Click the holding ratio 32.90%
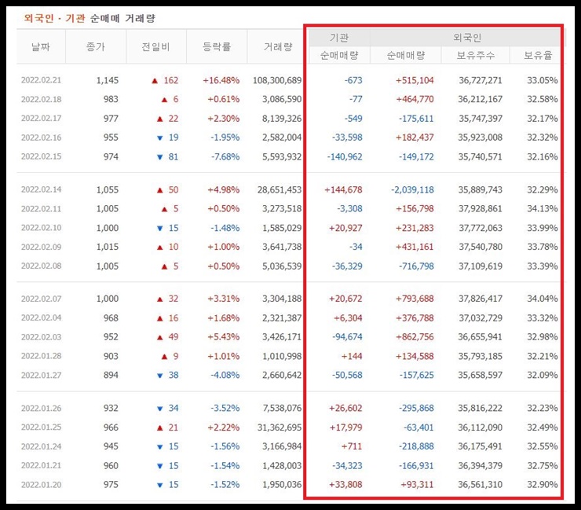This screenshot has height=510, width=581. (x=543, y=485)
